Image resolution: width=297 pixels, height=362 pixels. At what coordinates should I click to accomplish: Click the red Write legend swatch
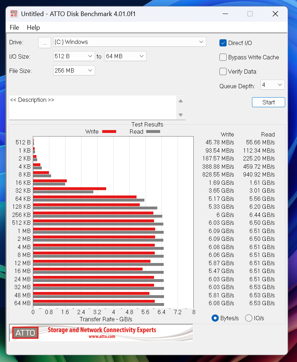(x=109, y=132)
